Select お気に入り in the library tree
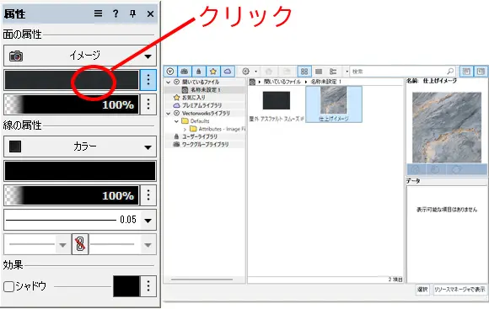Screen dimensions: 489x309 (194, 98)
